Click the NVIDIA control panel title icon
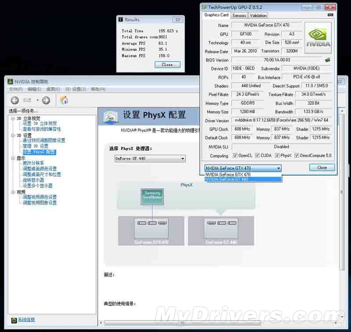Screen dimensions: 351x332 click(10, 81)
